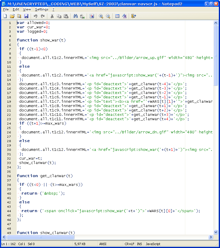Click 'if ((t+1)>=max_wars)' on line 24
Screen dimensions: 220x248
(43, 123)
